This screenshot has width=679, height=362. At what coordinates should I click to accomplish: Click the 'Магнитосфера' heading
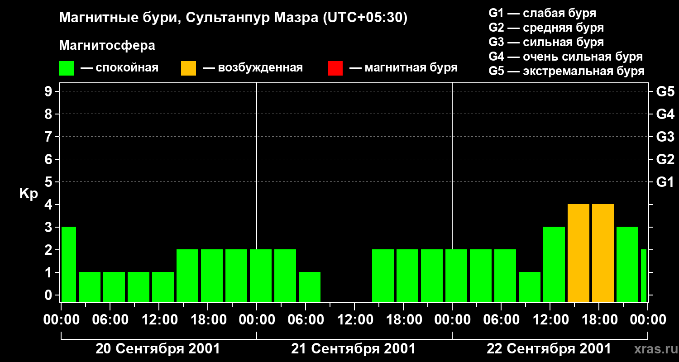point(107,46)
